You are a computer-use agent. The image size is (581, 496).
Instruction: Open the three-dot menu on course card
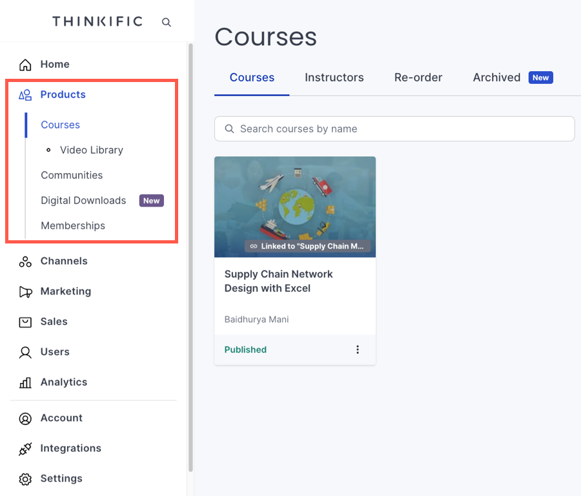[358, 349]
